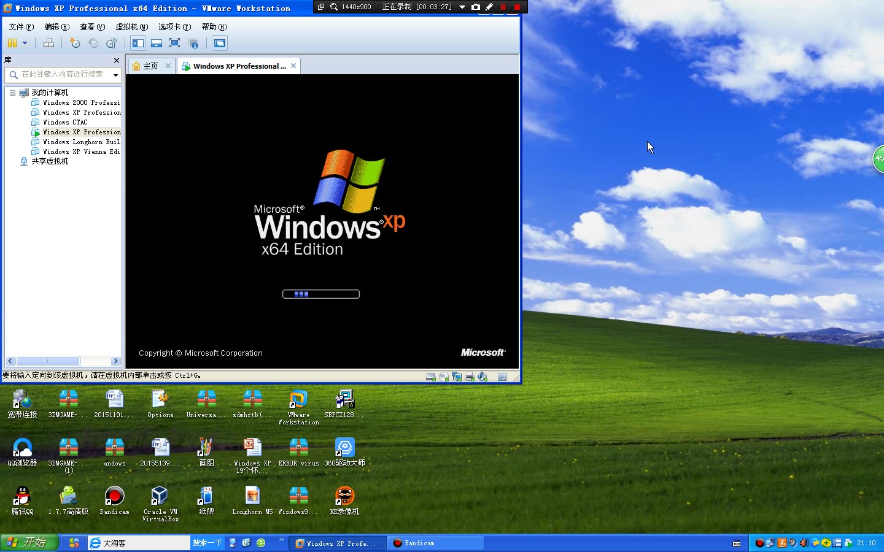Open the 编辑(E) menu
The image size is (884, 552).
(x=57, y=27)
